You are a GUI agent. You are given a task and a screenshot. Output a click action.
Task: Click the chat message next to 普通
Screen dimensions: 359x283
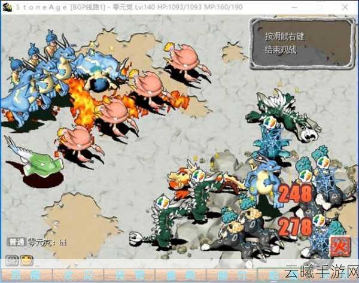[x=47, y=242]
